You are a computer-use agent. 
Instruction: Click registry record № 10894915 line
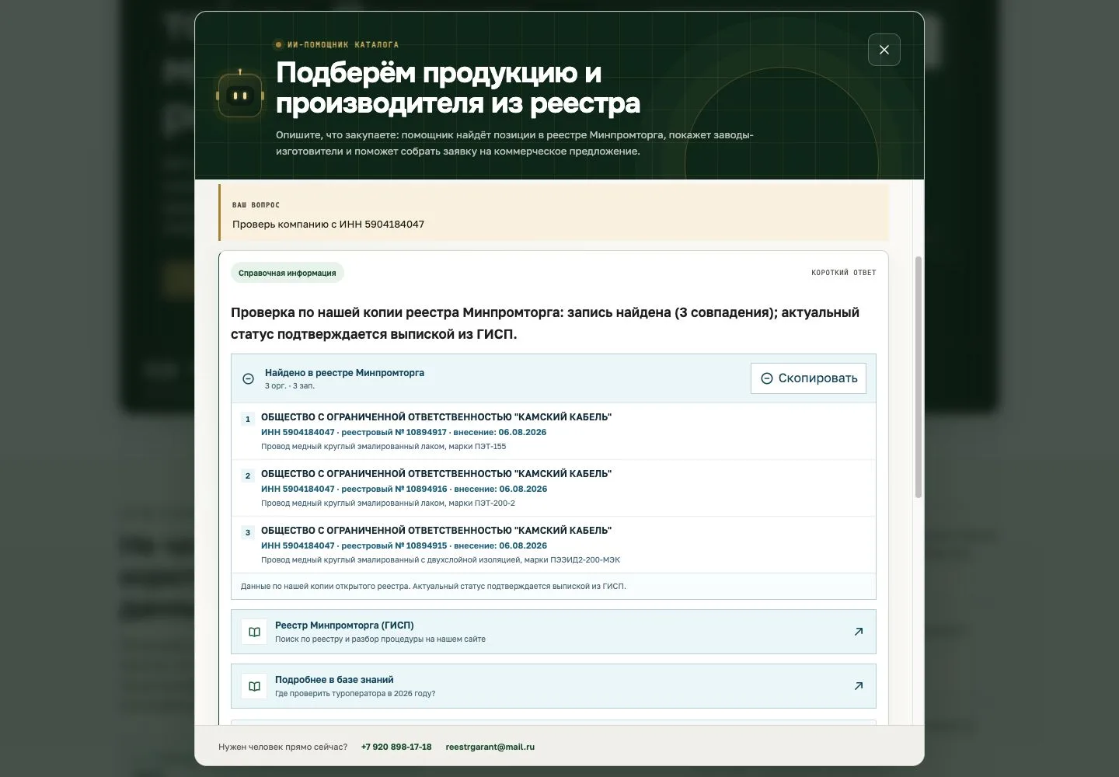(x=404, y=545)
